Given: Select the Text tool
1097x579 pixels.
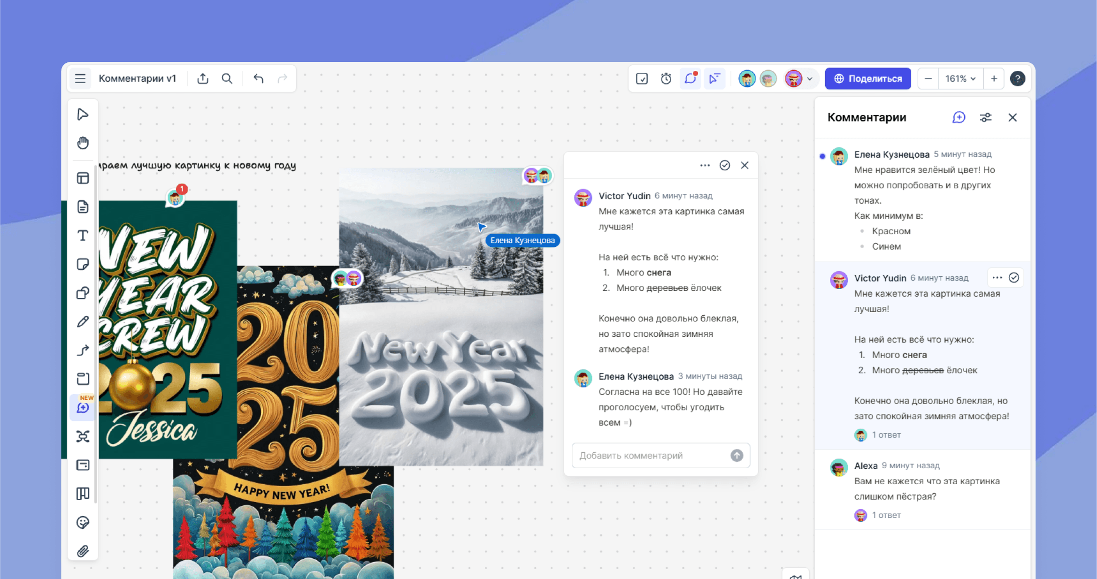Looking at the screenshot, I should (83, 236).
